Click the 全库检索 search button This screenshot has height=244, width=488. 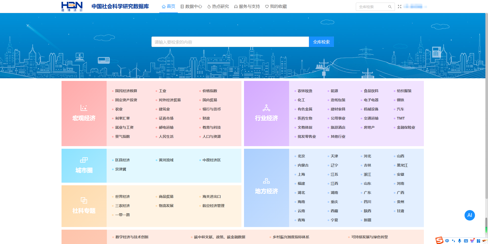click(x=321, y=42)
